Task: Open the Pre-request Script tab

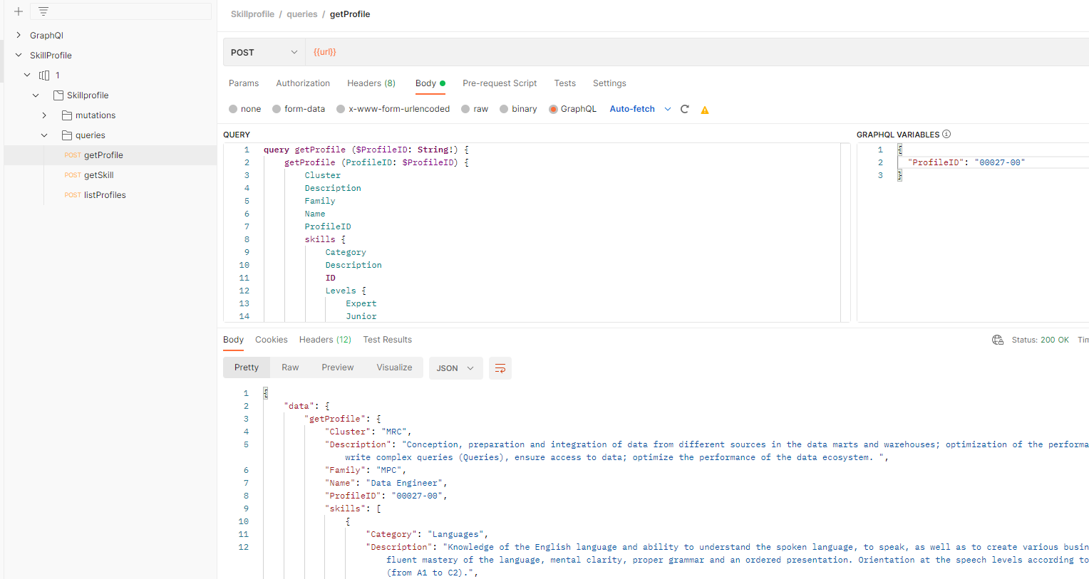Action: (499, 83)
